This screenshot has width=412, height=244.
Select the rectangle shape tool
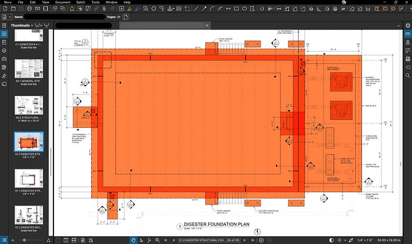[236, 9]
